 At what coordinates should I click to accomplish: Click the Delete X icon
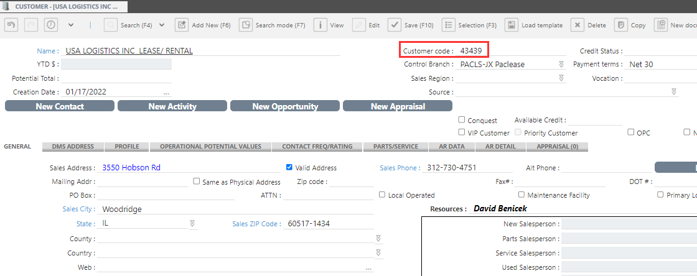(577, 25)
